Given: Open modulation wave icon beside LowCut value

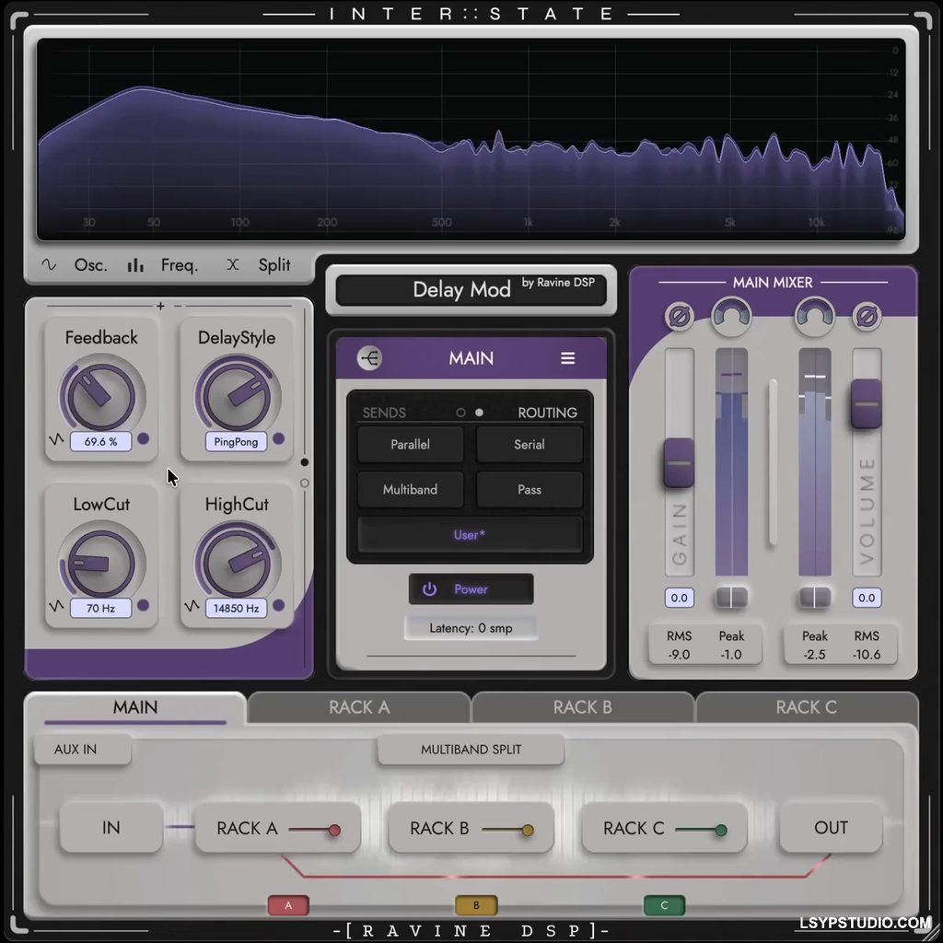Looking at the screenshot, I should 56,606.
